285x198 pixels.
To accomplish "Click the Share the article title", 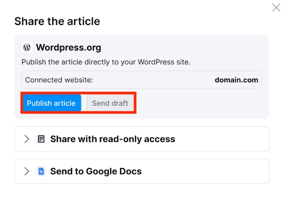I will [x=57, y=21].
